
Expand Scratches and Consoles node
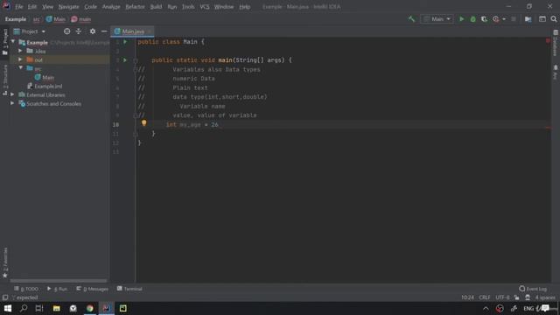(x=12, y=103)
